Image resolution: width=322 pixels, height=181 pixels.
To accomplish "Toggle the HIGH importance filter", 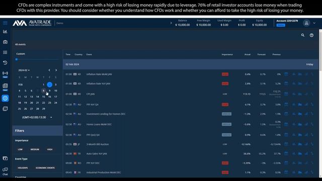I will 50,149.
